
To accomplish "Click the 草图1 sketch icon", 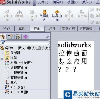I will (7, 87).
